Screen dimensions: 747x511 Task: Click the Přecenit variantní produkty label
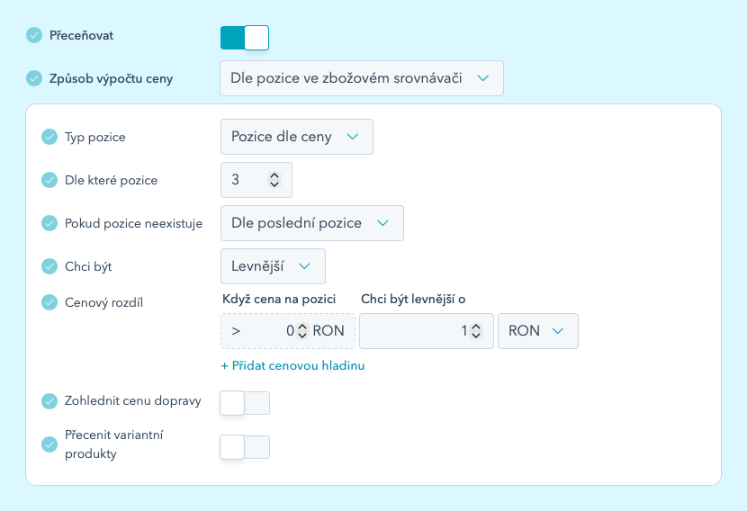(114, 444)
